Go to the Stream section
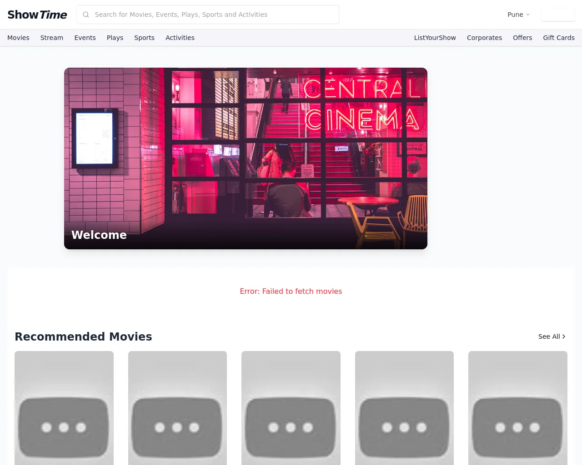This screenshot has width=582, height=465. pos(52,38)
